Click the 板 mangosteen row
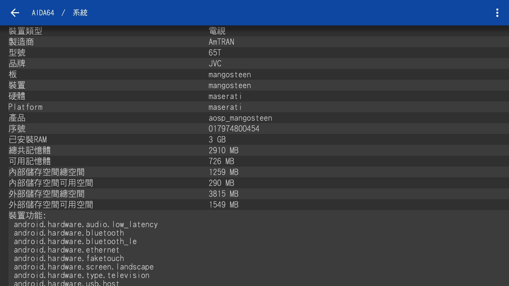The width and height of the screenshot is (509, 286). (x=254, y=74)
